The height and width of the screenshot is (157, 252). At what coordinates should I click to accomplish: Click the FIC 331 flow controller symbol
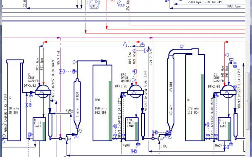click(94, 4)
